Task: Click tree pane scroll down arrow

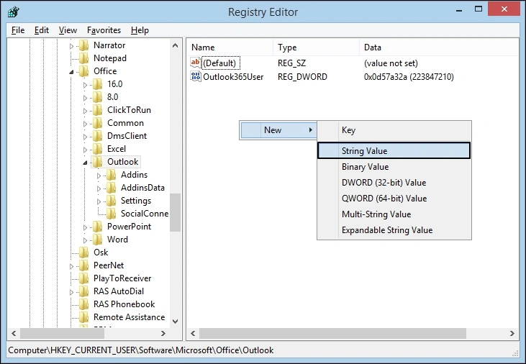Action: pos(175,321)
